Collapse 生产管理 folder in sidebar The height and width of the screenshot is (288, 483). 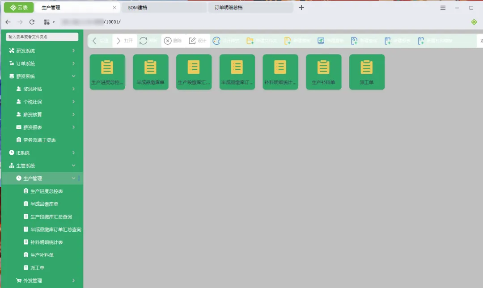point(42,178)
